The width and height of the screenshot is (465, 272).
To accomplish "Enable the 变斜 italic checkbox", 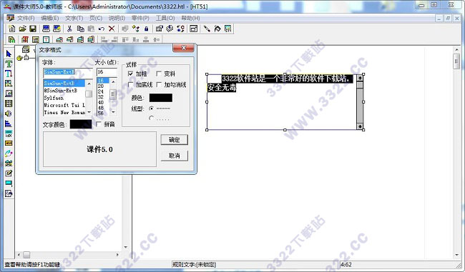I will click(x=159, y=74).
